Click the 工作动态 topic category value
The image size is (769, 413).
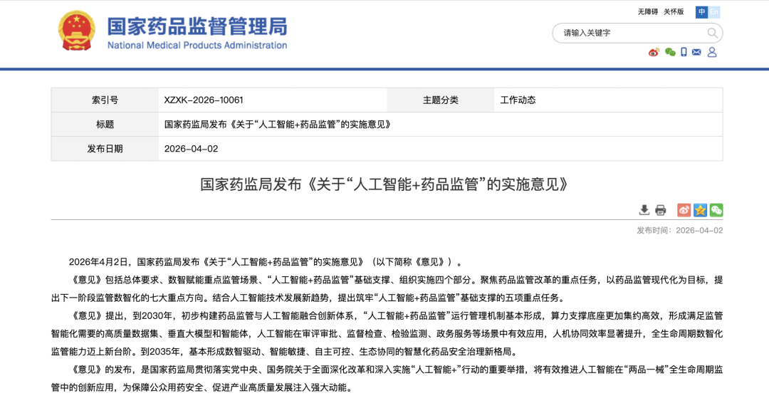tap(518, 100)
